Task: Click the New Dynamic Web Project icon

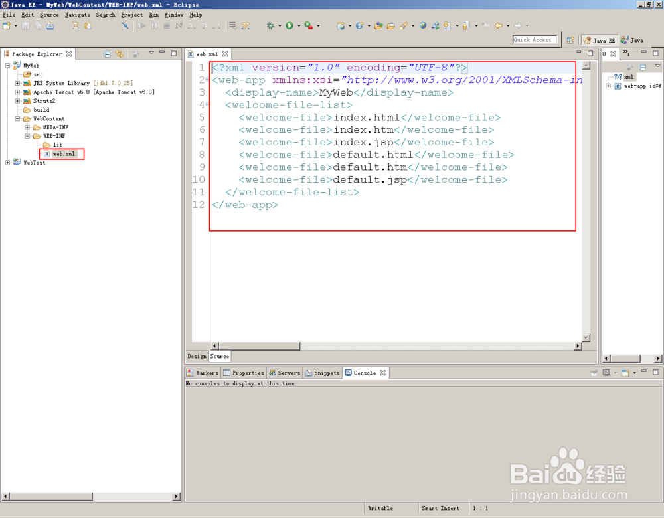Action: (x=340, y=26)
